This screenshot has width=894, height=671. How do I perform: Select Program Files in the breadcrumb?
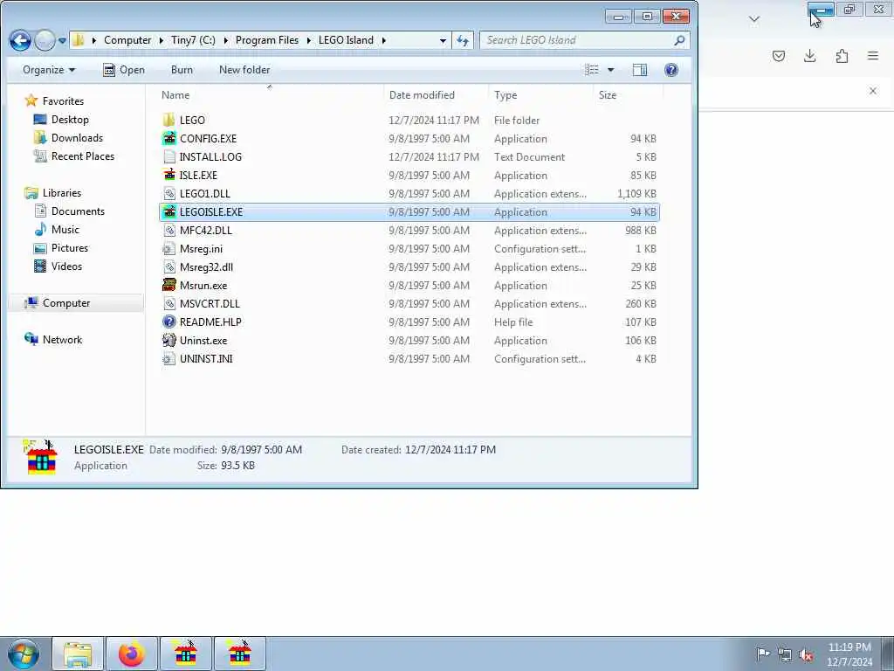point(267,40)
